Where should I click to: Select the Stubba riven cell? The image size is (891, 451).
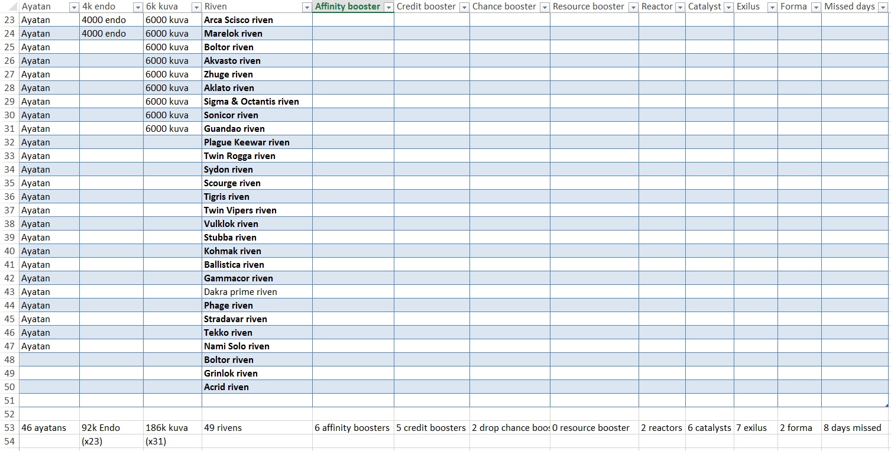(257, 237)
